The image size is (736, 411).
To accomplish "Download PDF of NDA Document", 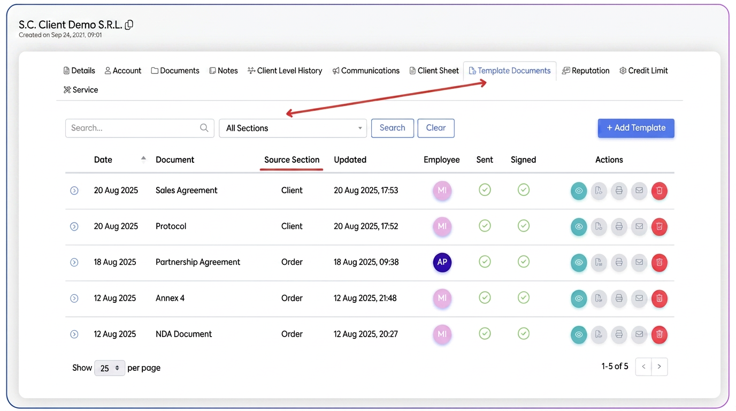I will point(599,334).
